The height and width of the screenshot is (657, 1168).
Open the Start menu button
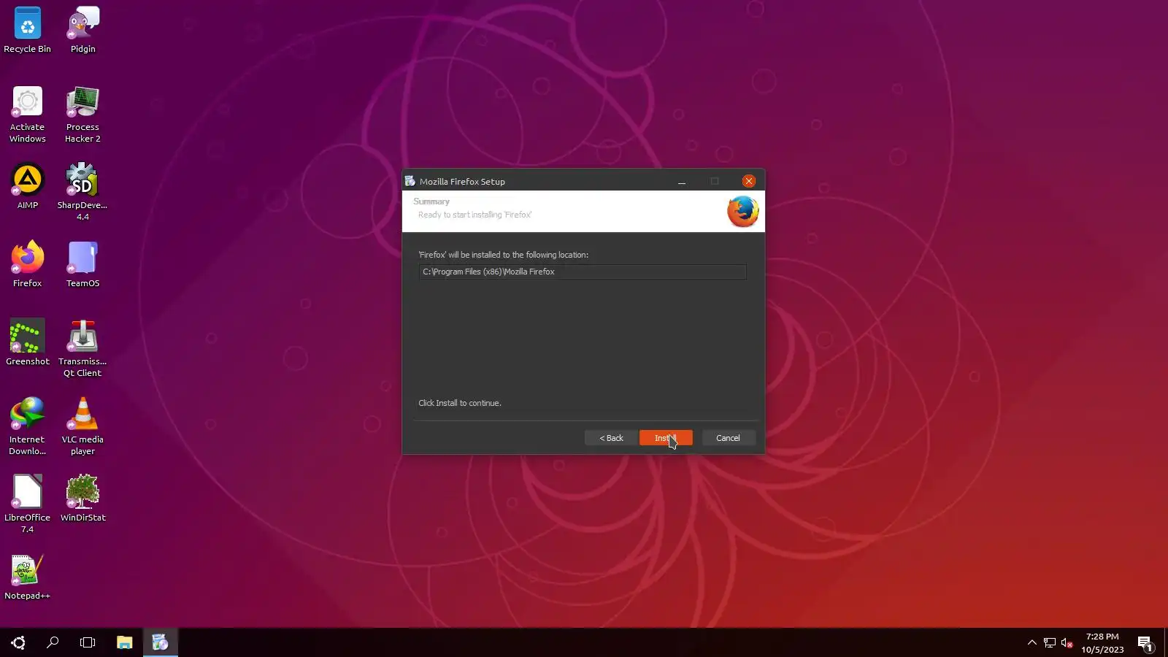point(18,642)
